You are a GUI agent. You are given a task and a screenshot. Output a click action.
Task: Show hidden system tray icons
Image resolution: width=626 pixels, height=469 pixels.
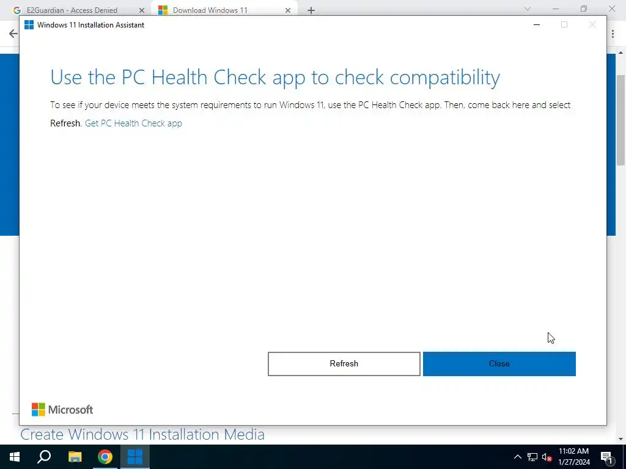(x=517, y=457)
